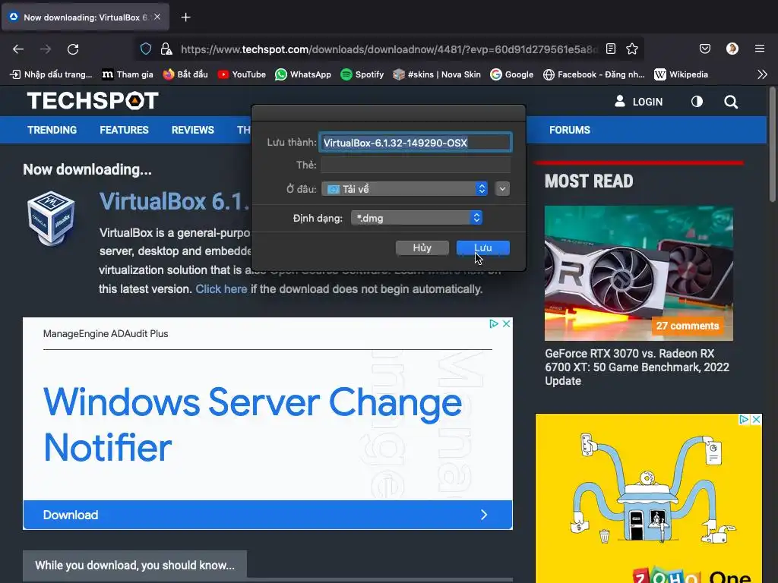Click the forward navigation arrow
The height and width of the screenshot is (583, 778).
46,49
